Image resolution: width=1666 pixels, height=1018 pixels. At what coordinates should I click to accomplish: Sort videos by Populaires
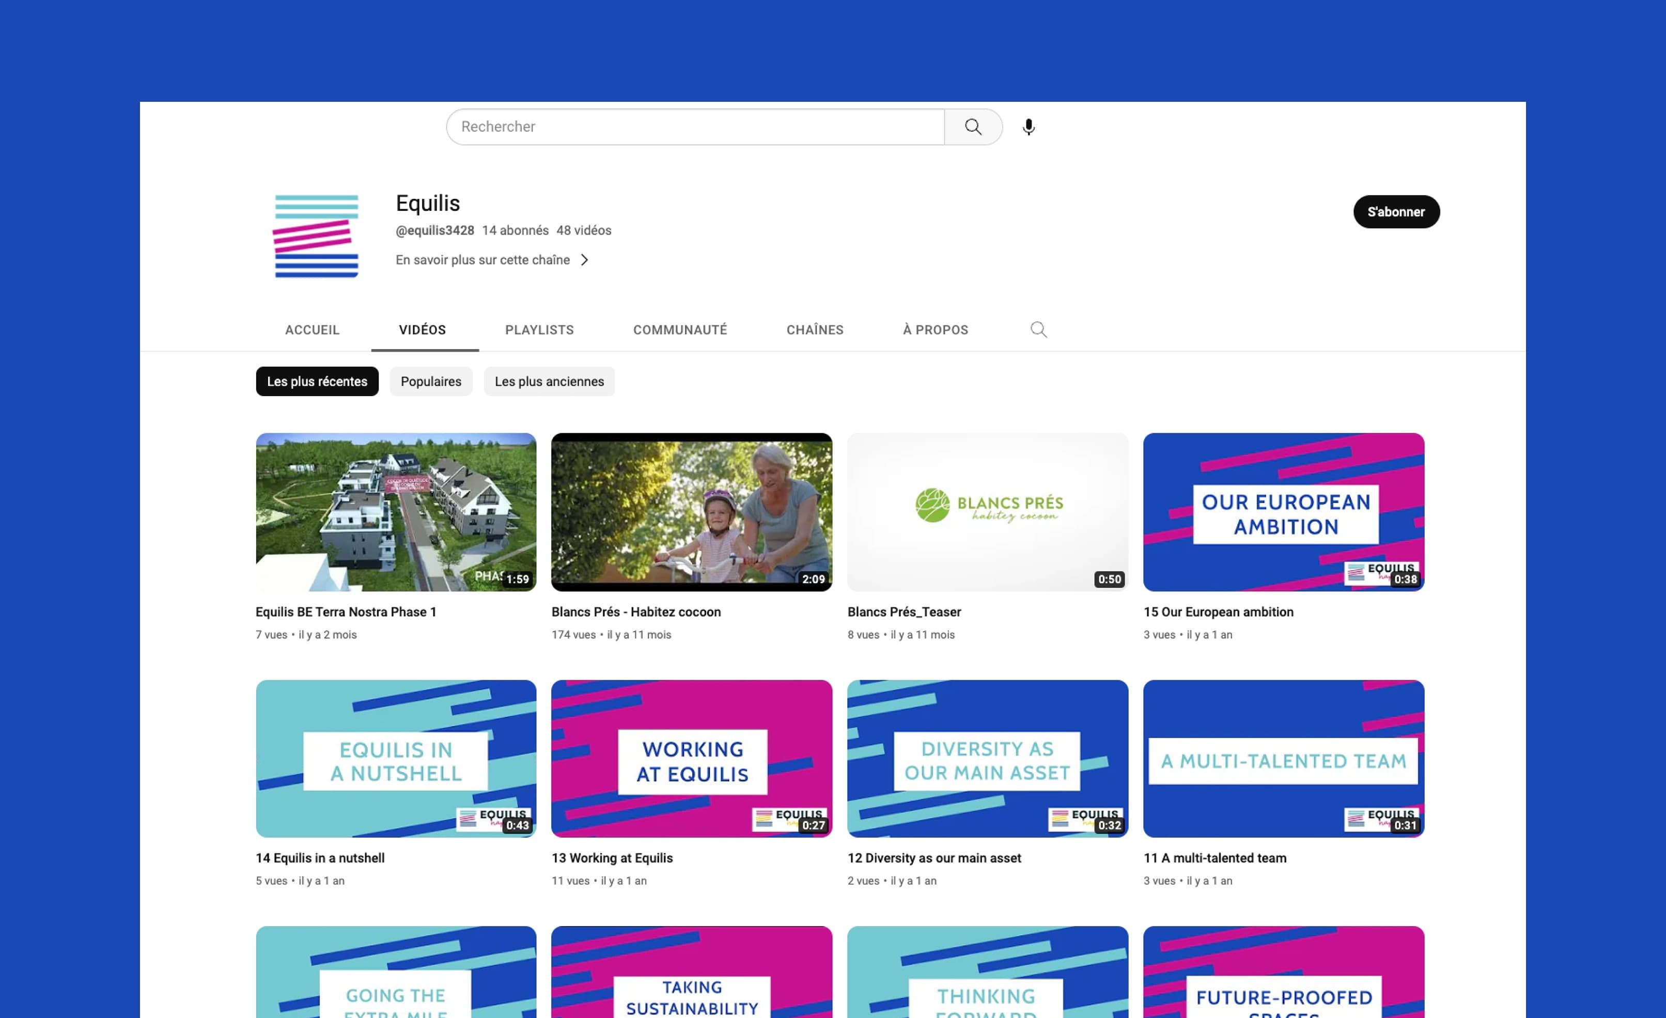pyautogui.click(x=431, y=381)
